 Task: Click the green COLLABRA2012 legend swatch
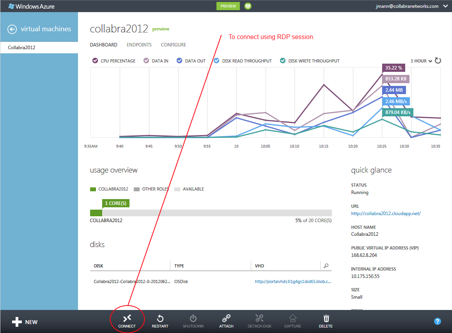93,189
